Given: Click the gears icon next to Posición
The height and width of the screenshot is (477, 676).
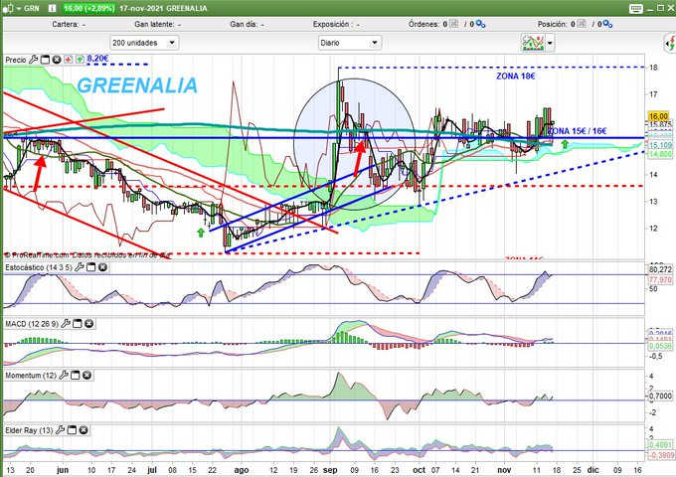Looking at the screenshot, I should coord(607,24).
